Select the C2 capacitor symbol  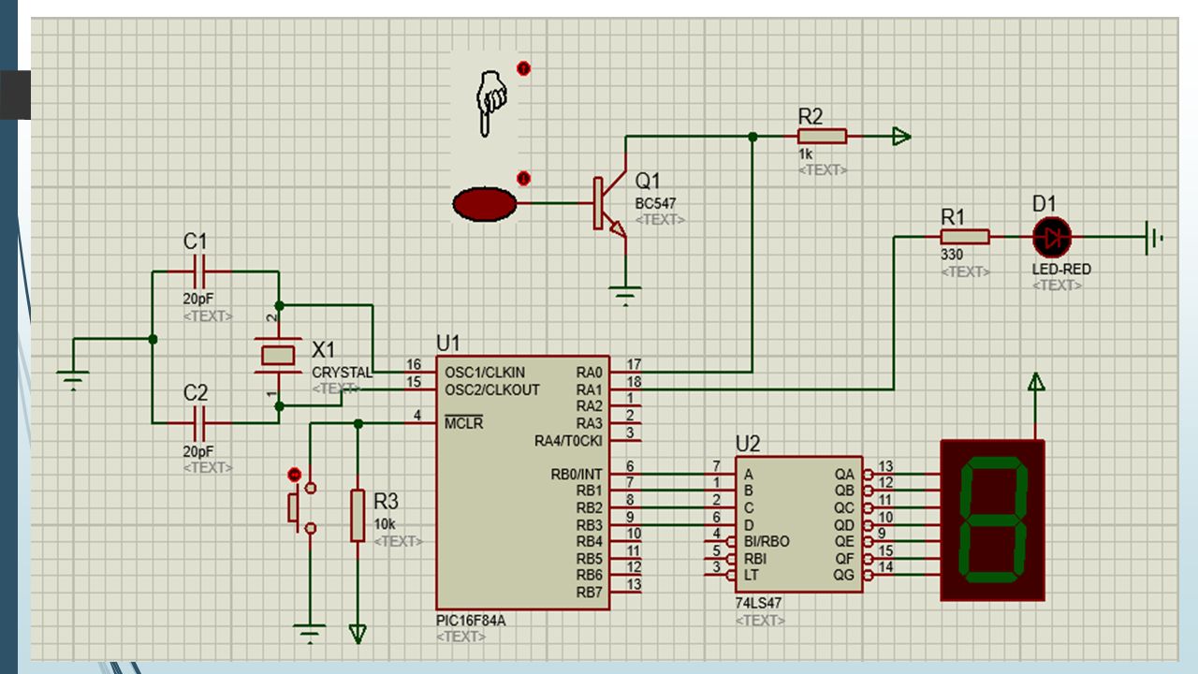197,423
